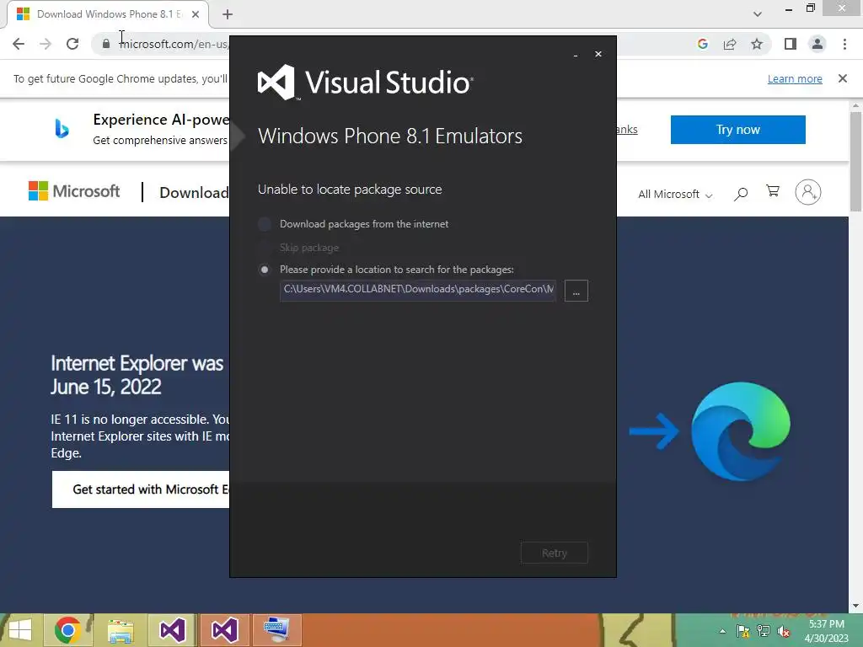Click the sign-in account icon

tap(807, 192)
